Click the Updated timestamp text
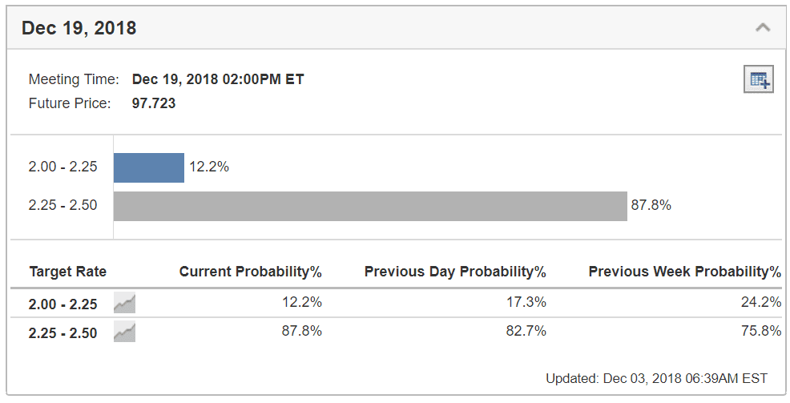 [x=656, y=378]
